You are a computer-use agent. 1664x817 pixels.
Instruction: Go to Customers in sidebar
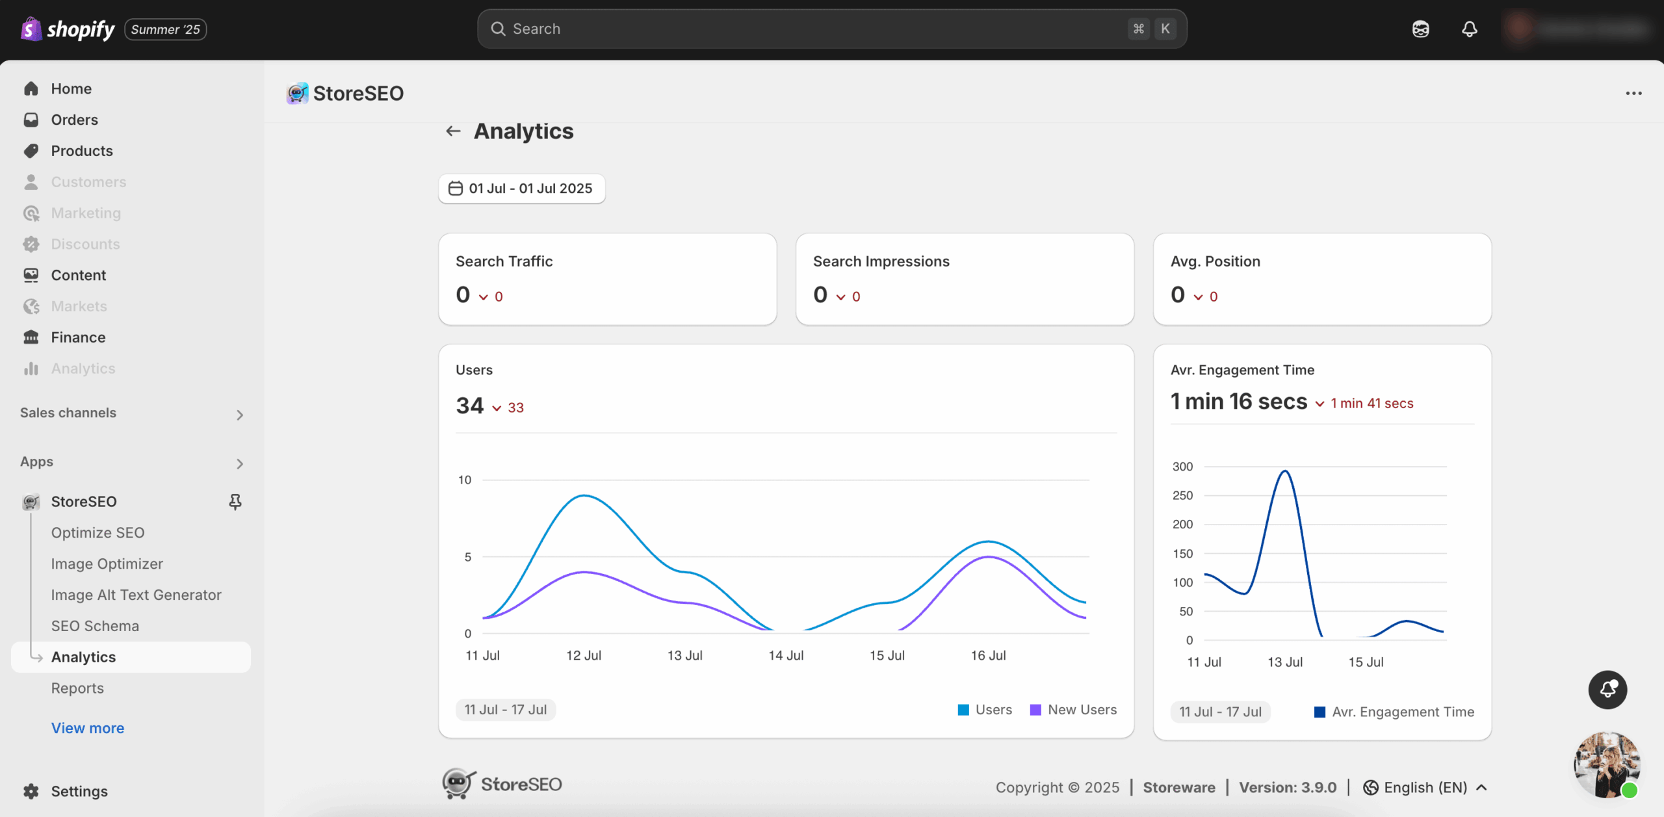coord(88,182)
